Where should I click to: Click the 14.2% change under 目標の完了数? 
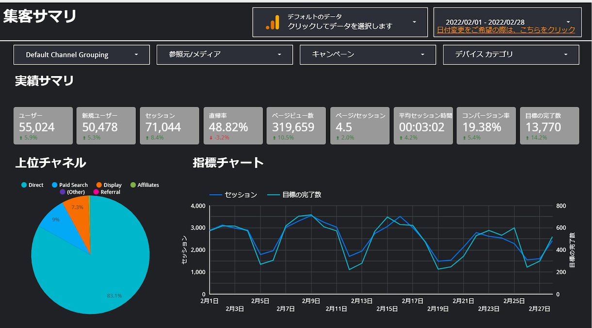point(536,138)
